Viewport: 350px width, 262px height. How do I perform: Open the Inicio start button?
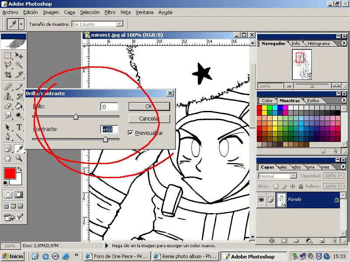point(13,256)
